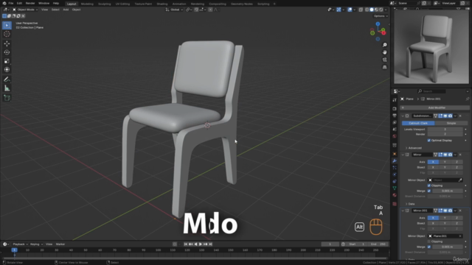Select the Annotate tool

pos(7,79)
